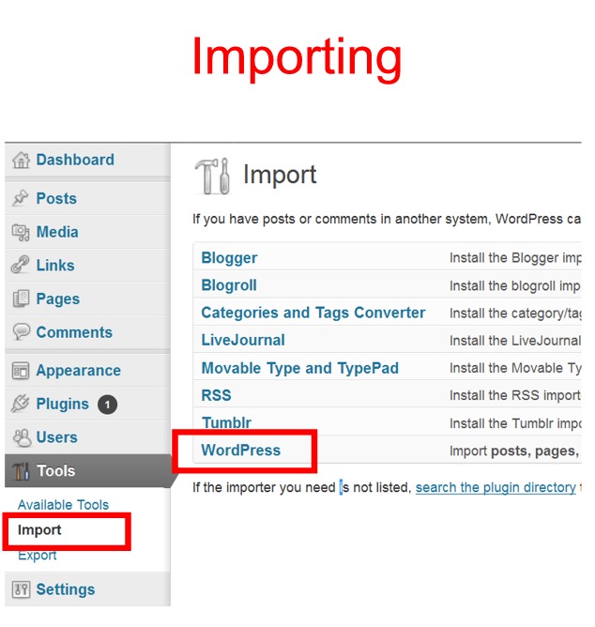Choose the Blogger importer

229,258
